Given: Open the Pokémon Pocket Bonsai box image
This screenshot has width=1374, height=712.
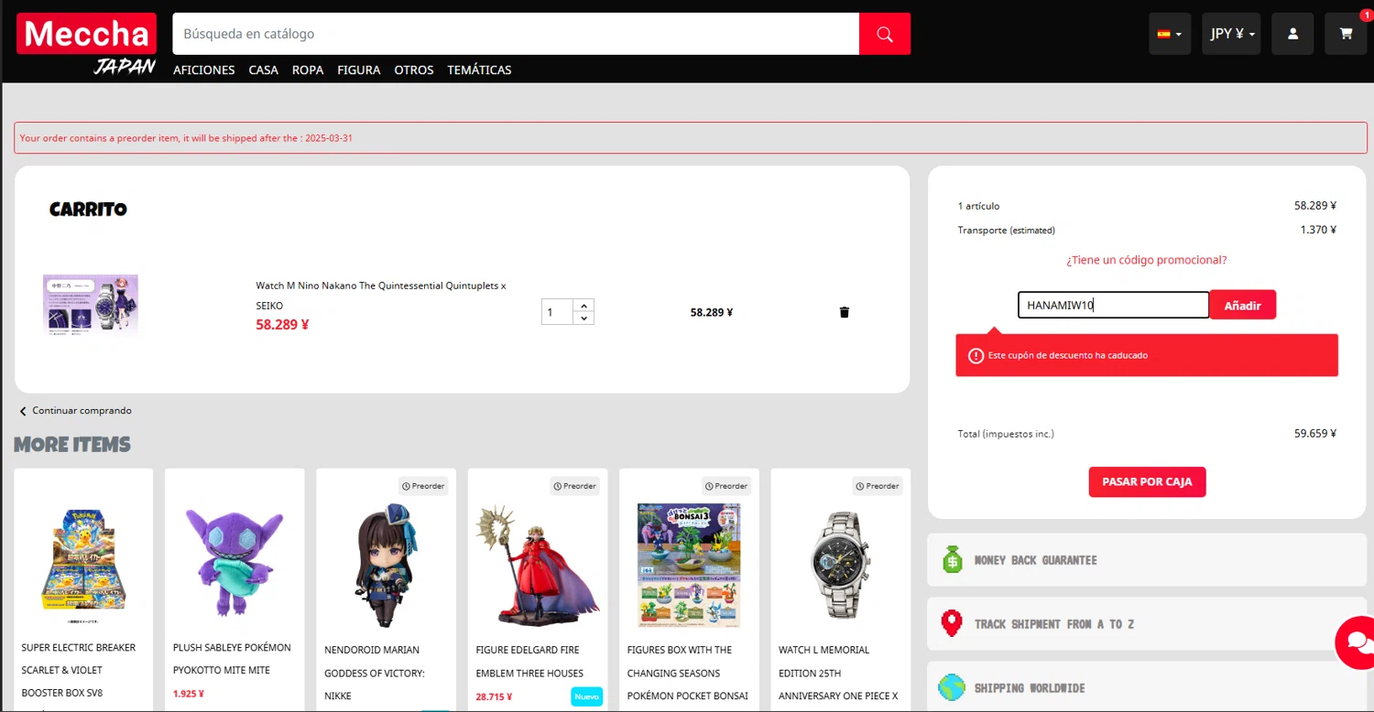Looking at the screenshot, I should click(689, 564).
